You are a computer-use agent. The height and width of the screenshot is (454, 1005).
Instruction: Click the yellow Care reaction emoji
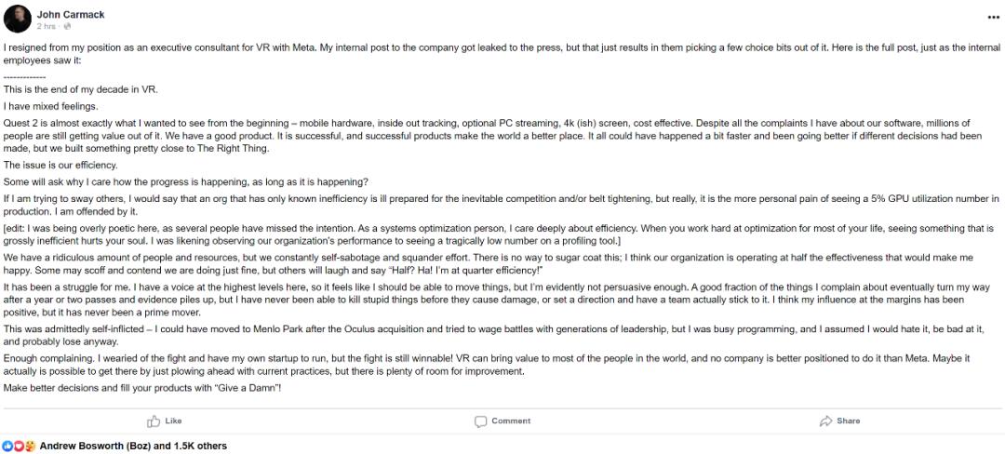pyautogui.click(x=29, y=447)
